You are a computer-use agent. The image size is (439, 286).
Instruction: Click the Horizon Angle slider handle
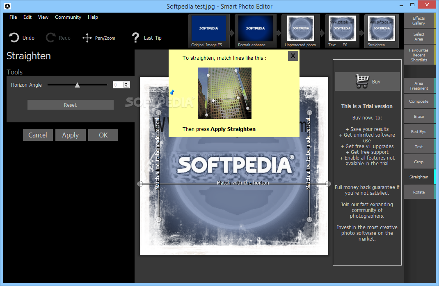[x=77, y=85]
